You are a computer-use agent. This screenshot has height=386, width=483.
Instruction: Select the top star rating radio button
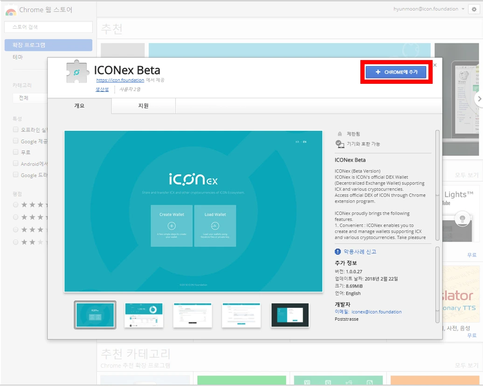(15, 204)
